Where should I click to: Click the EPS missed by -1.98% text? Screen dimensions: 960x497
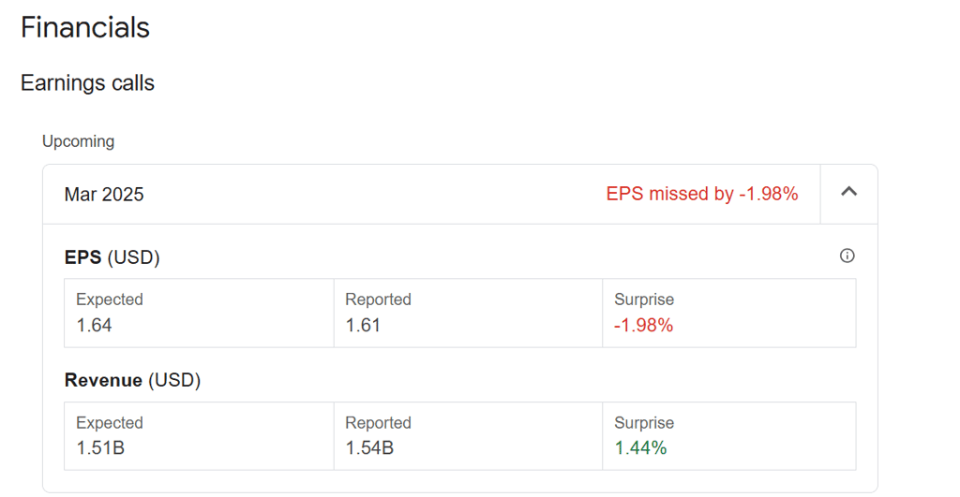tap(702, 194)
